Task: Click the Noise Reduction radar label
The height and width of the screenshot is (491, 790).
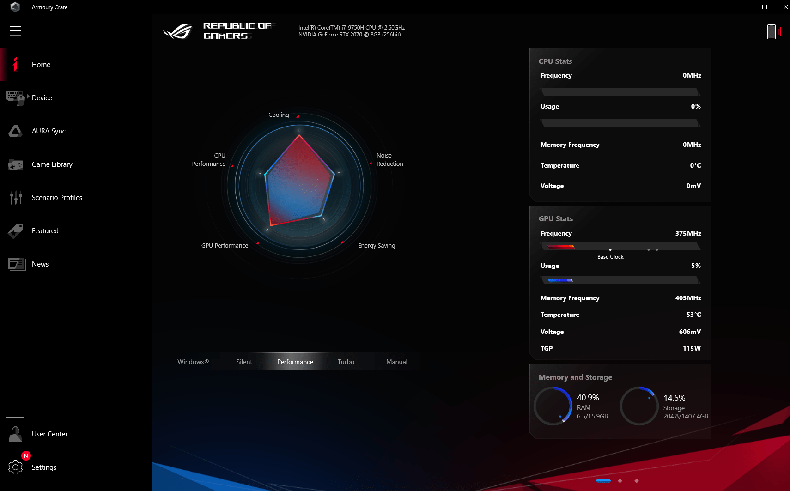Action: point(390,160)
